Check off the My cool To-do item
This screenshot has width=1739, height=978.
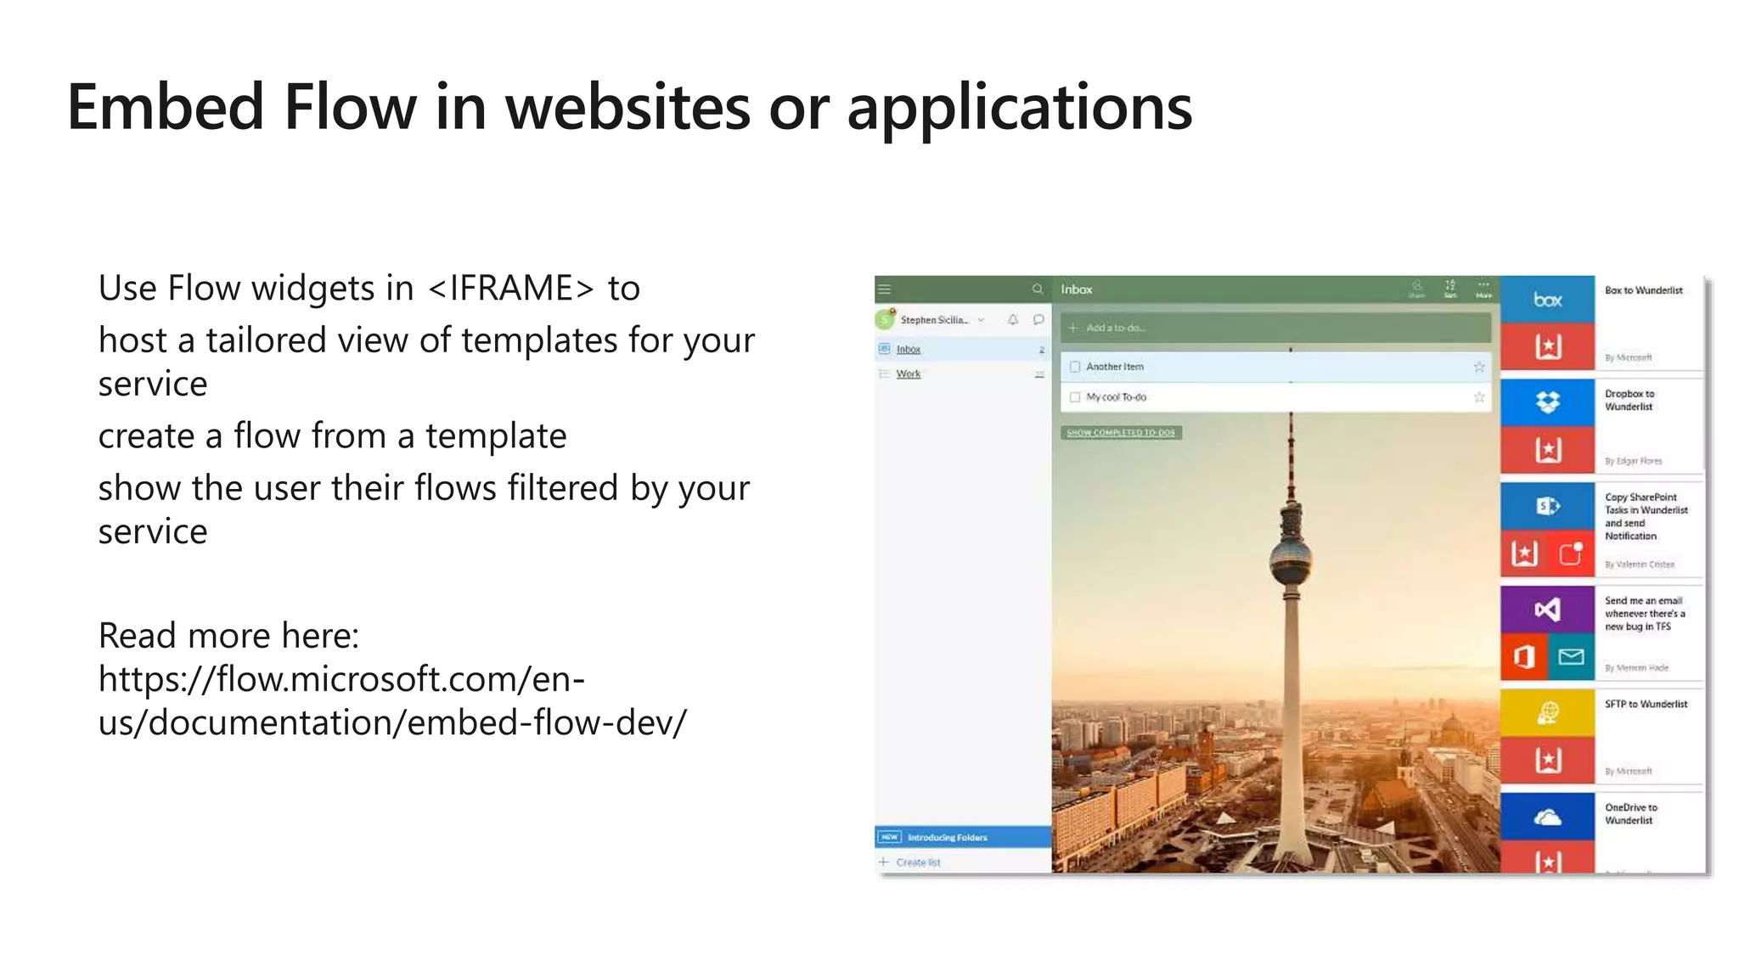pyautogui.click(x=1075, y=397)
